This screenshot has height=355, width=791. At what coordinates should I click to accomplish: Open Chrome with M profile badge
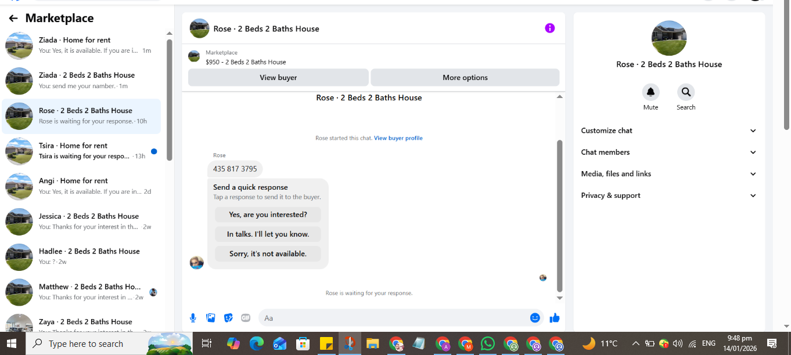(465, 343)
